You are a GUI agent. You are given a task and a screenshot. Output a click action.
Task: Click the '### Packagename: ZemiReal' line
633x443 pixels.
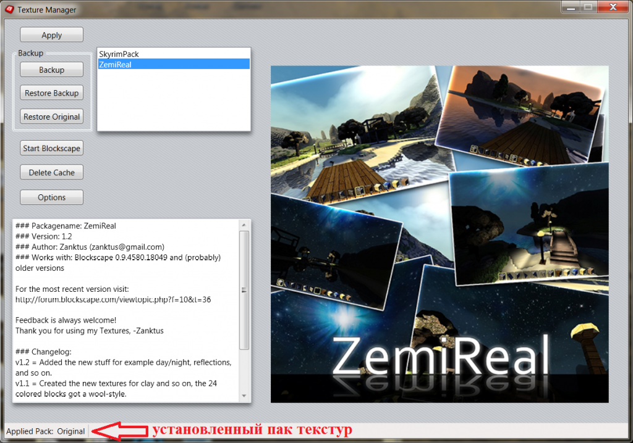tap(66, 226)
